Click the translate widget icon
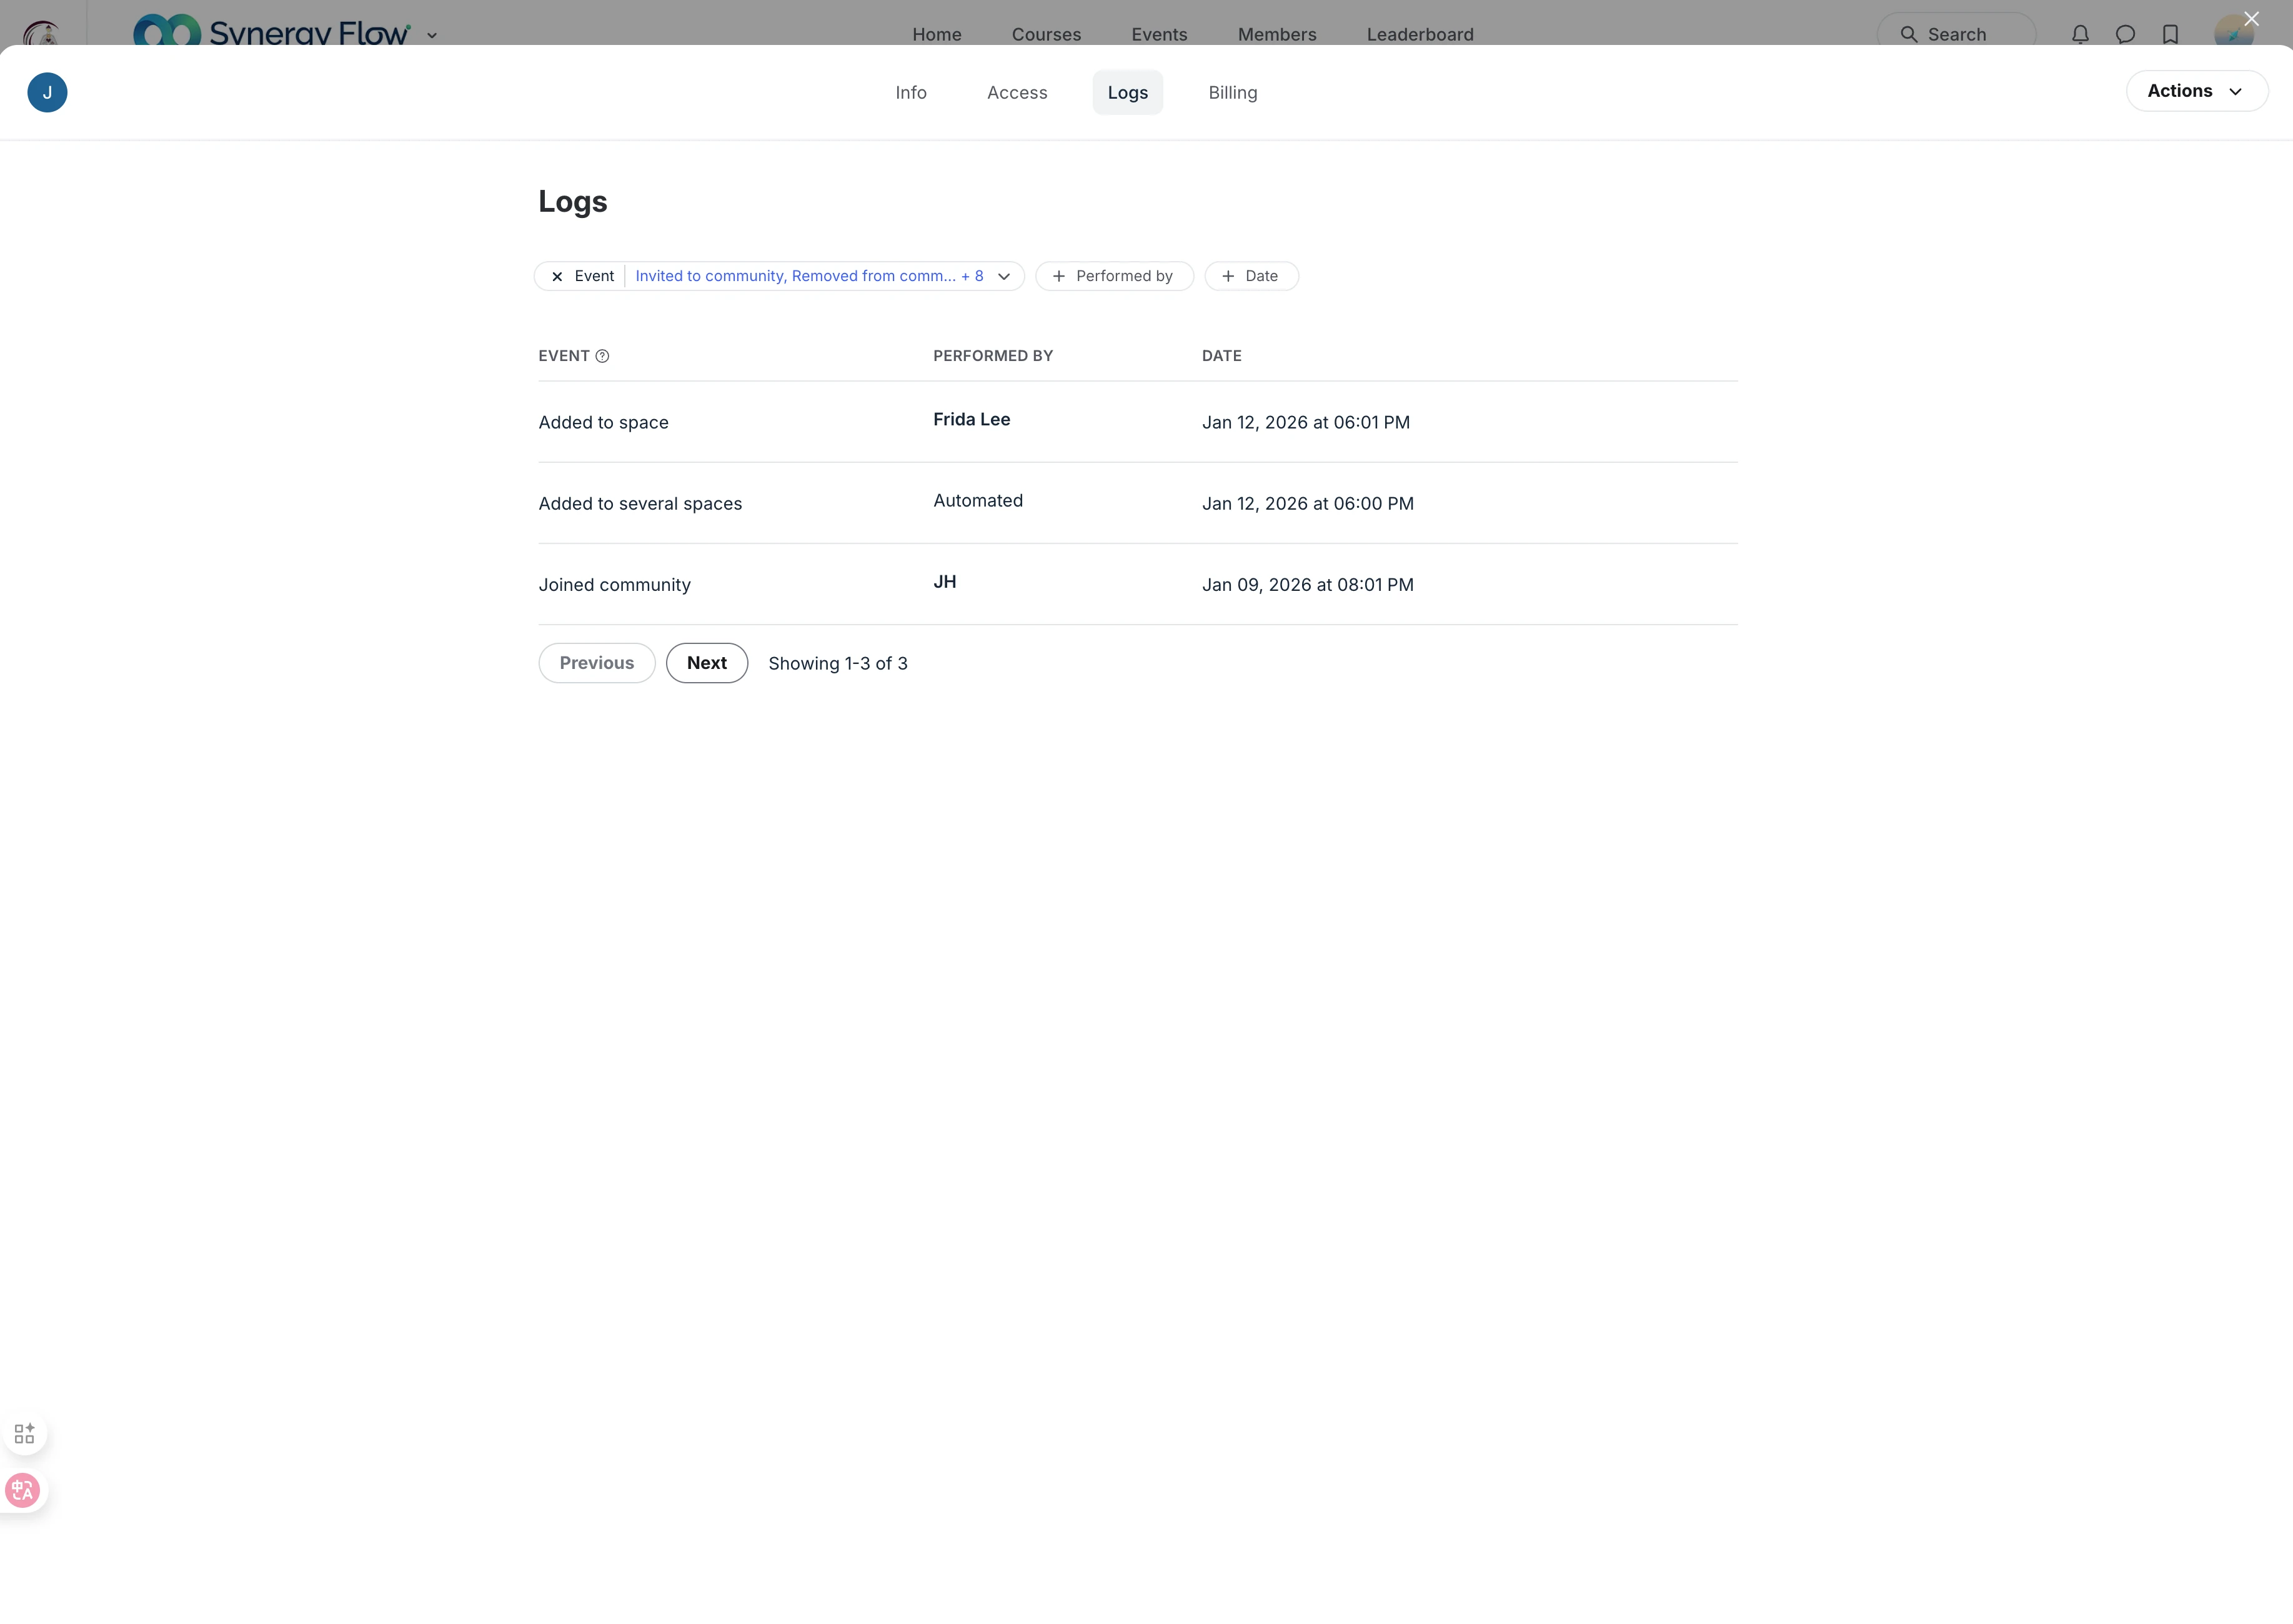This screenshot has width=2293, height=1624. coord(22,1490)
